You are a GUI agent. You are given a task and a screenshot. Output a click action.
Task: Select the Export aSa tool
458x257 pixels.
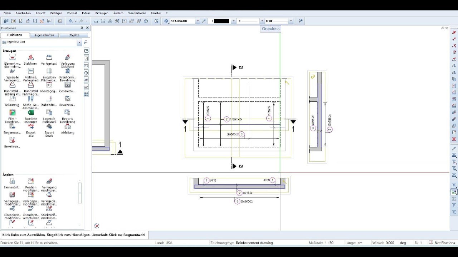(x=30, y=130)
